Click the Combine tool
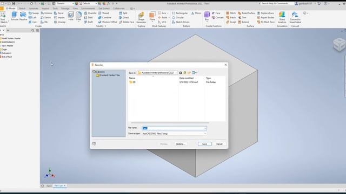 (104, 18)
